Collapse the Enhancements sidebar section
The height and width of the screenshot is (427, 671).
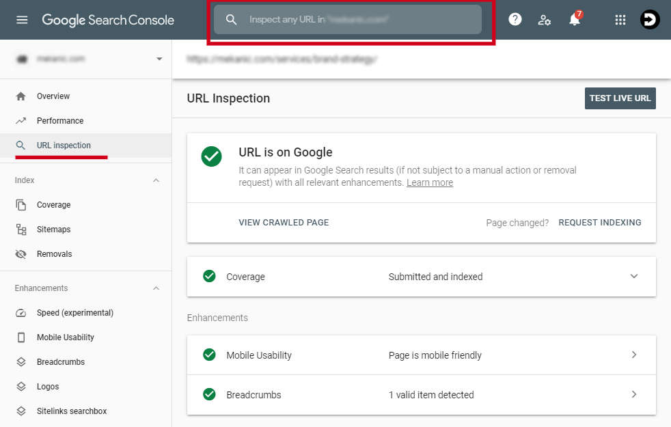coord(156,288)
